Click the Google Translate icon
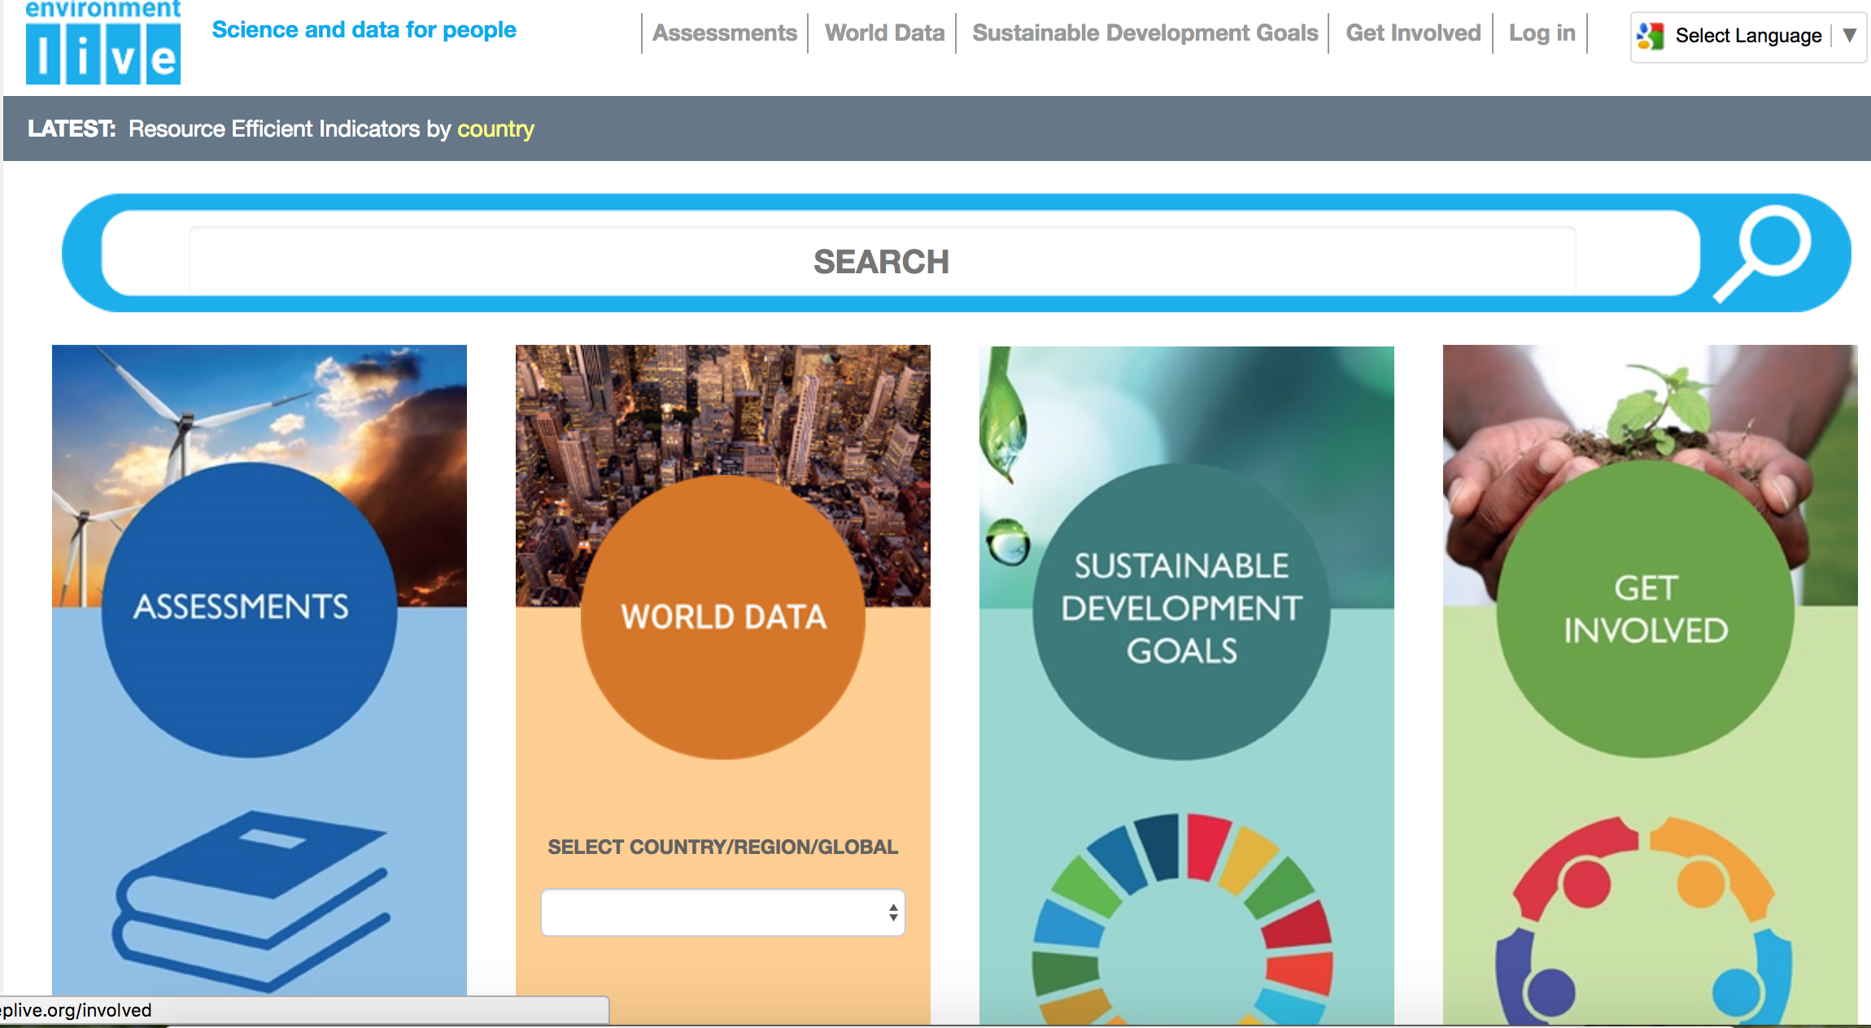Screen dimensions: 1871x1028 (x=1651, y=36)
